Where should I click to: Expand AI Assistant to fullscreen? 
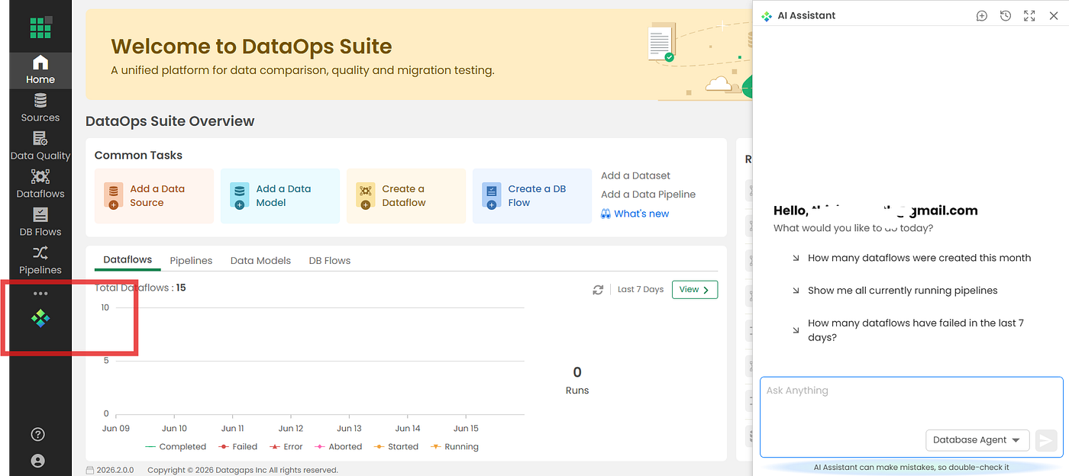coord(1029,16)
